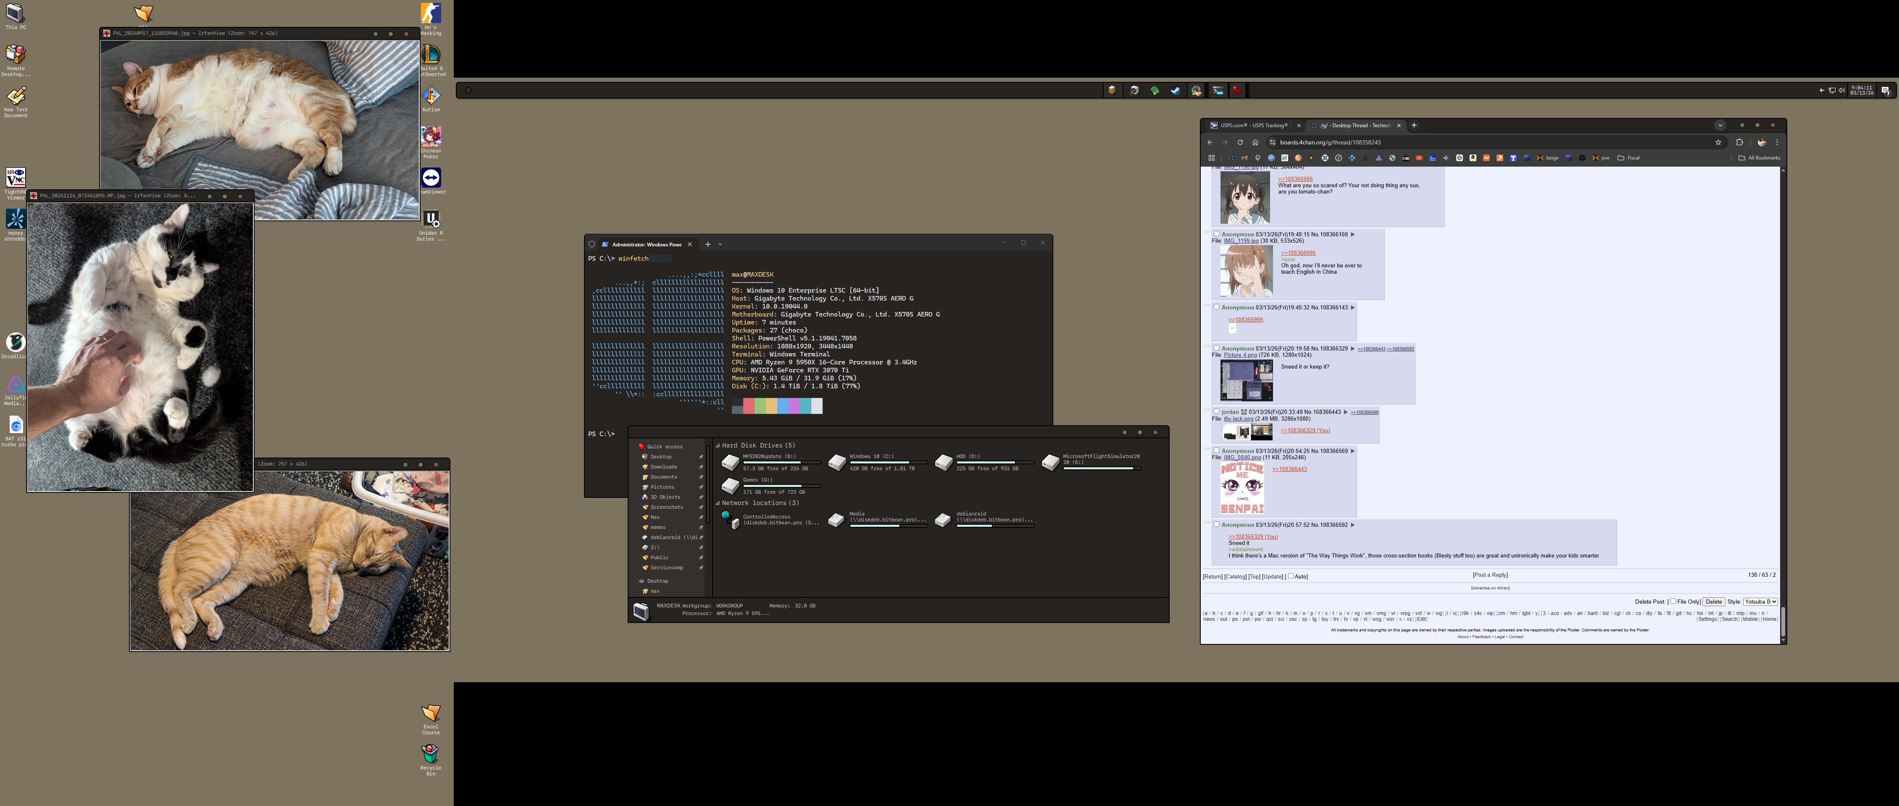Click the Gmail bookmark icon
The image size is (1899, 806).
click(1244, 158)
